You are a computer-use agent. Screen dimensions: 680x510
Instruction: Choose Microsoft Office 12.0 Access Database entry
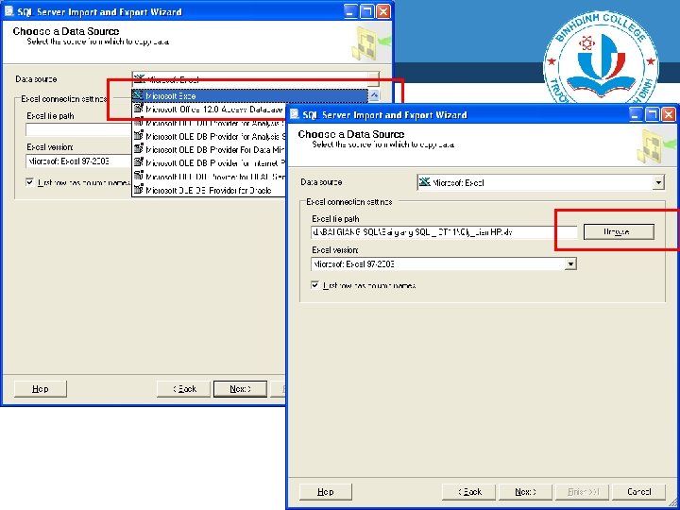[209, 110]
